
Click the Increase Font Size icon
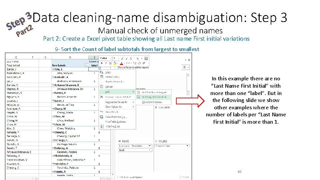122,59
